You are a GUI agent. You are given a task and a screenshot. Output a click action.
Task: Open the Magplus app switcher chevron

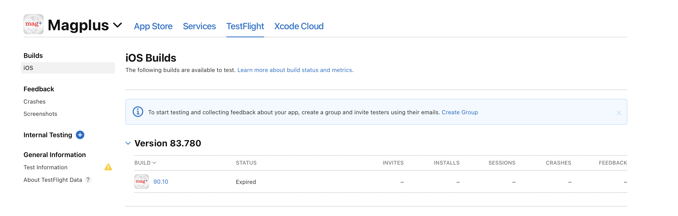click(x=117, y=25)
